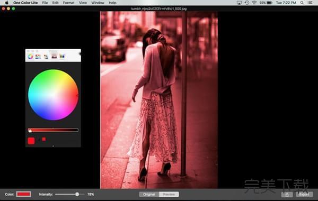Screen dimensions: 318x201
Task: Open the Format menu
Action: 68,3
